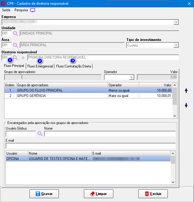Click the approvers grid scrollbar thumb
Screen dimensions: 194x202
175,96
